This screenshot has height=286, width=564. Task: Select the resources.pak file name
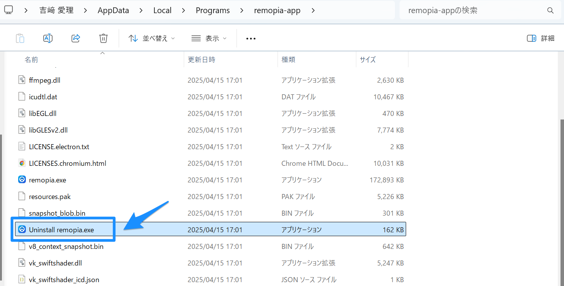coord(50,197)
